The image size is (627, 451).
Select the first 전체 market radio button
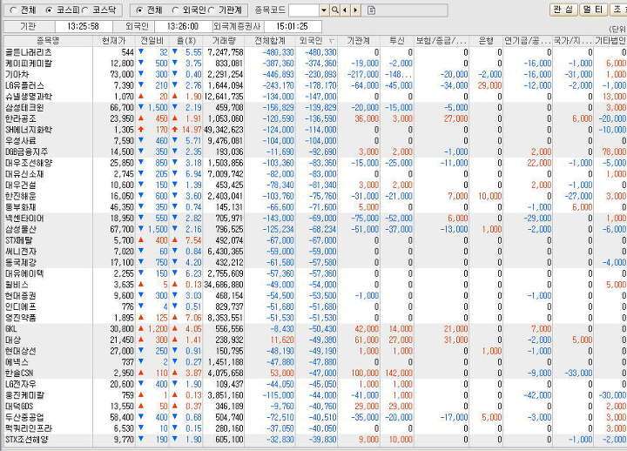point(13,10)
